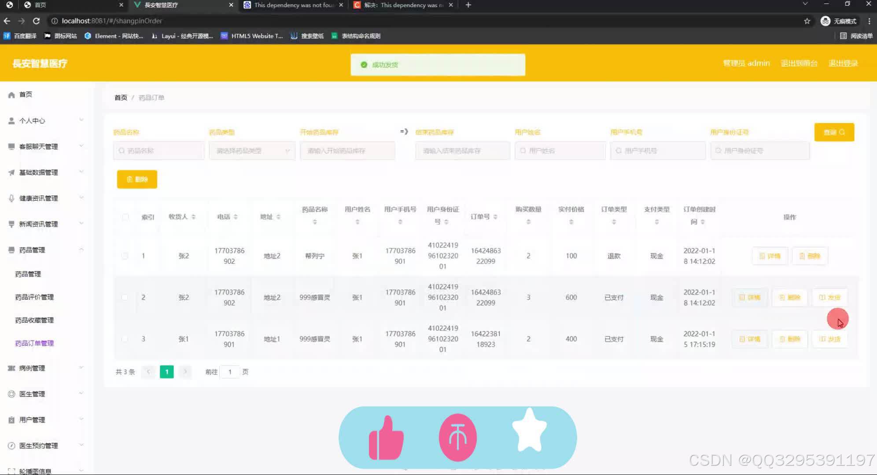Image resolution: width=877 pixels, height=475 pixels.
Task: Click 退出到前台 in header
Action: [x=799, y=63]
